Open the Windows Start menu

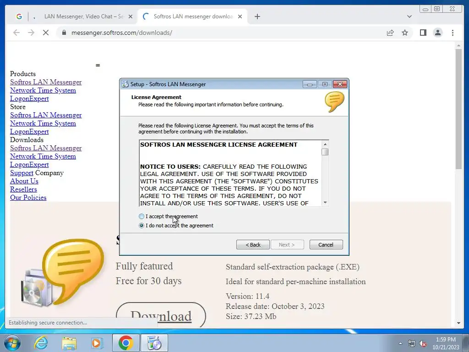click(12, 343)
